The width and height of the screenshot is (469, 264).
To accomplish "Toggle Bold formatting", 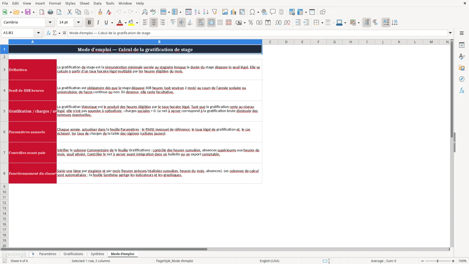I will pos(90,23).
